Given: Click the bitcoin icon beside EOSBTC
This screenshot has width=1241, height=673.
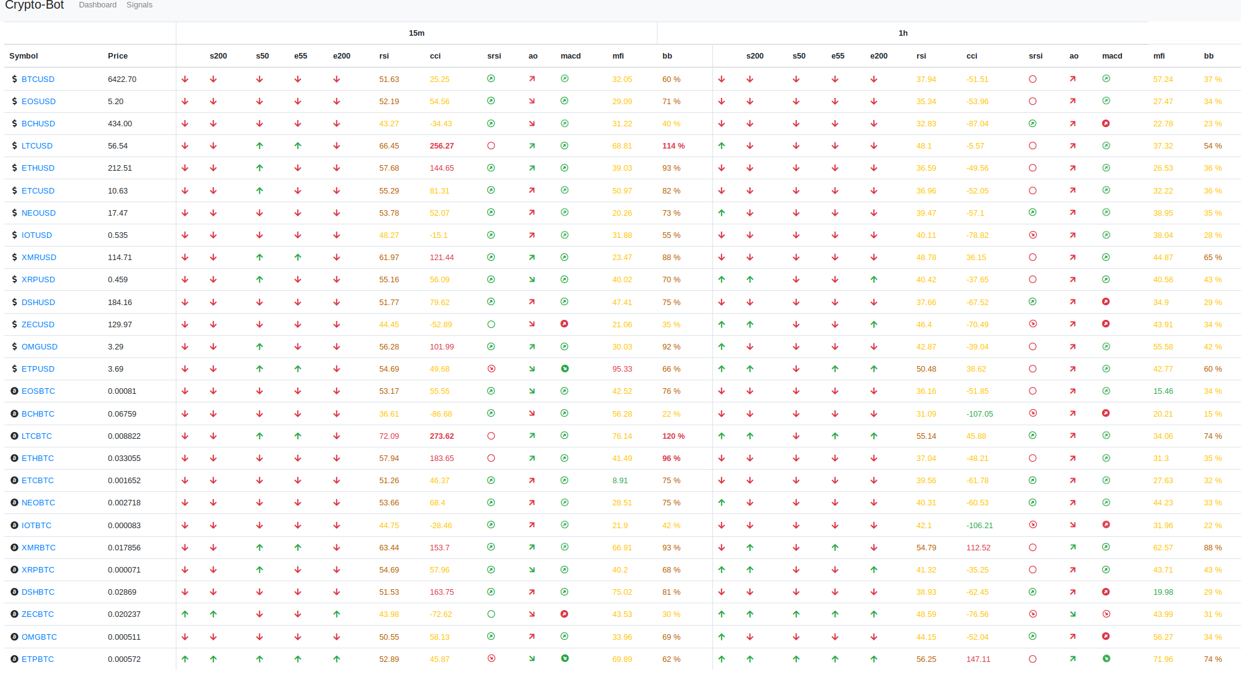Looking at the screenshot, I should pyautogui.click(x=14, y=391).
